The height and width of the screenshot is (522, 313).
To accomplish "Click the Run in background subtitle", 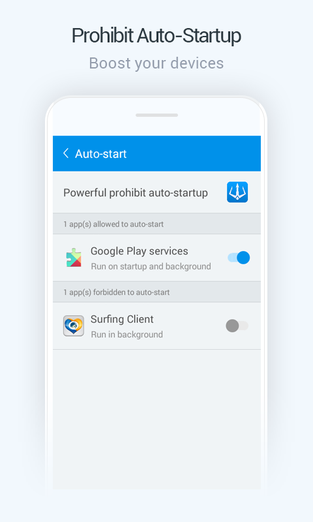I will coord(127,334).
